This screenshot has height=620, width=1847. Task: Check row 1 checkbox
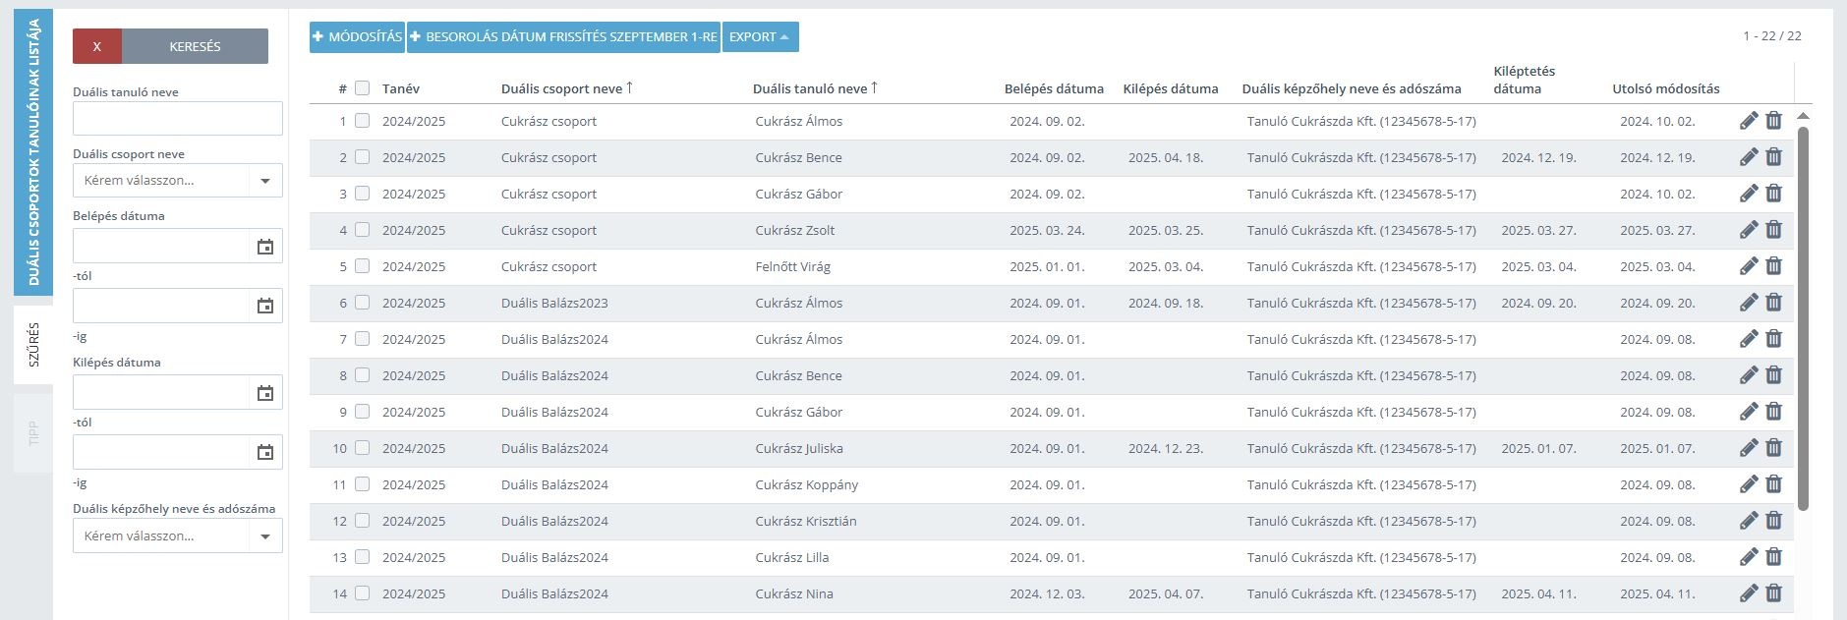[x=362, y=121]
